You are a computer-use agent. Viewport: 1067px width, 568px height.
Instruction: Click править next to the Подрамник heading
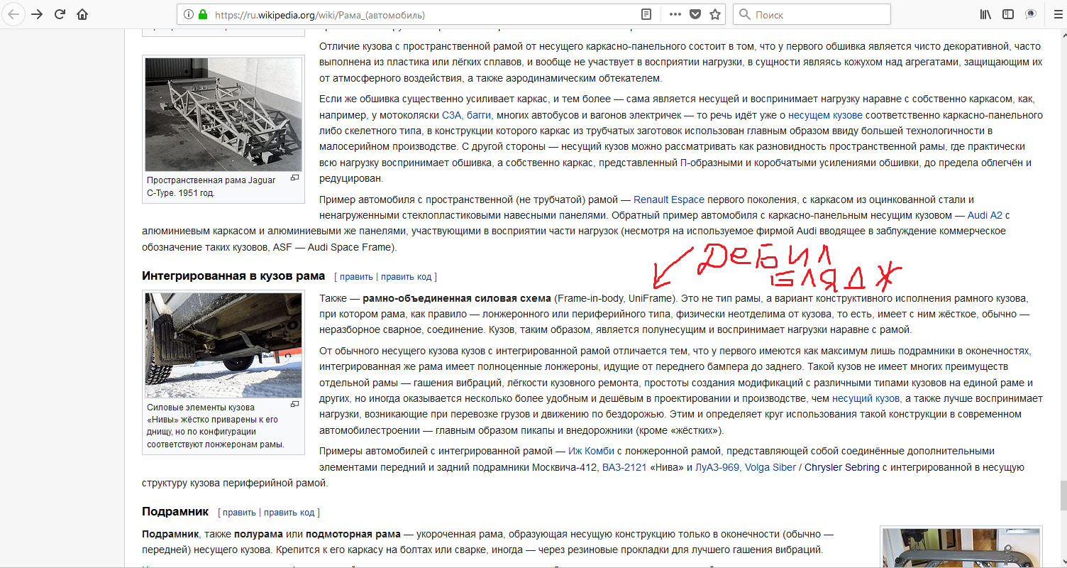point(239,513)
